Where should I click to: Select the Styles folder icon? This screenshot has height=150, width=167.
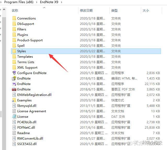pos(14,51)
